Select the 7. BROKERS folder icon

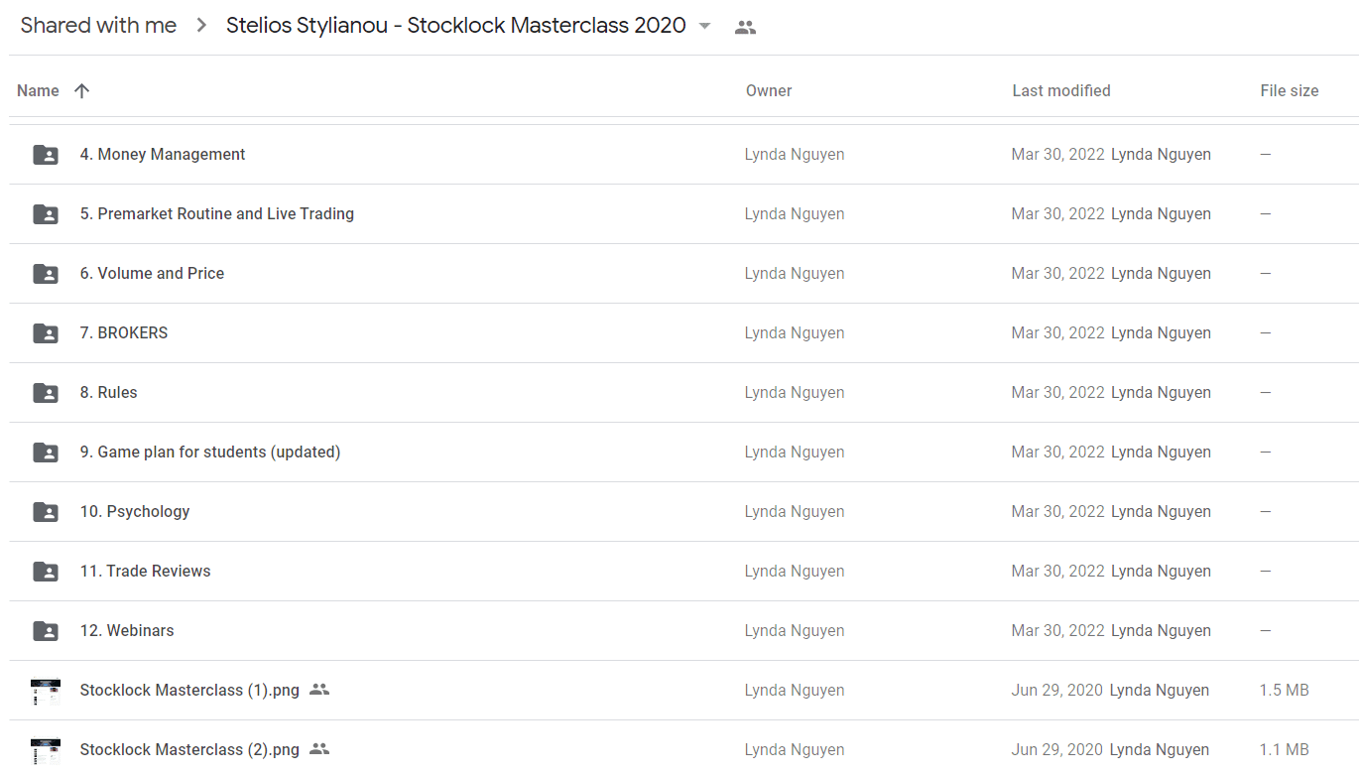(x=46, y=333)
